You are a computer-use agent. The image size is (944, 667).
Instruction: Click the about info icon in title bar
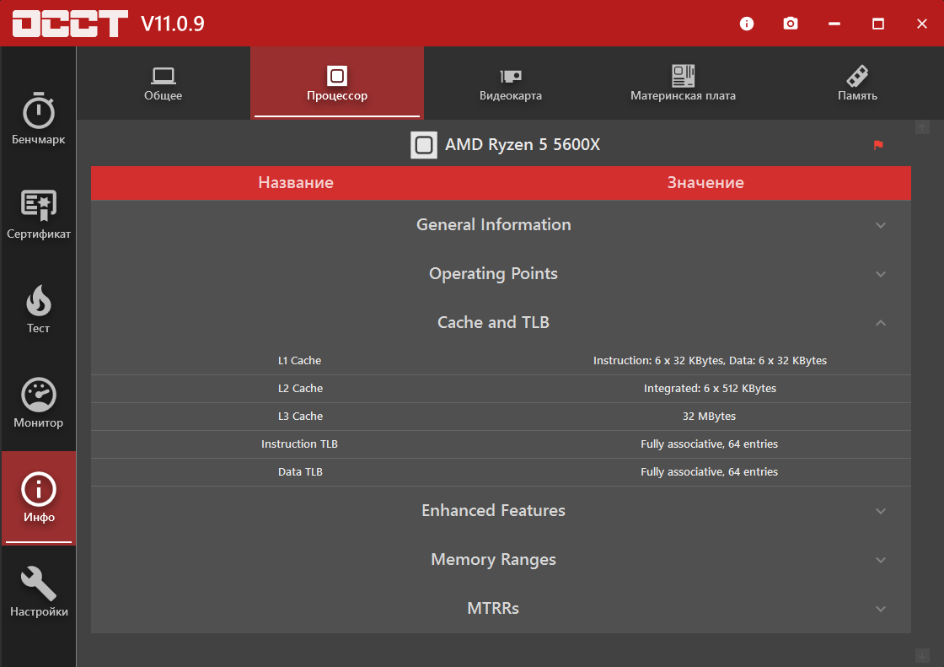747,24
